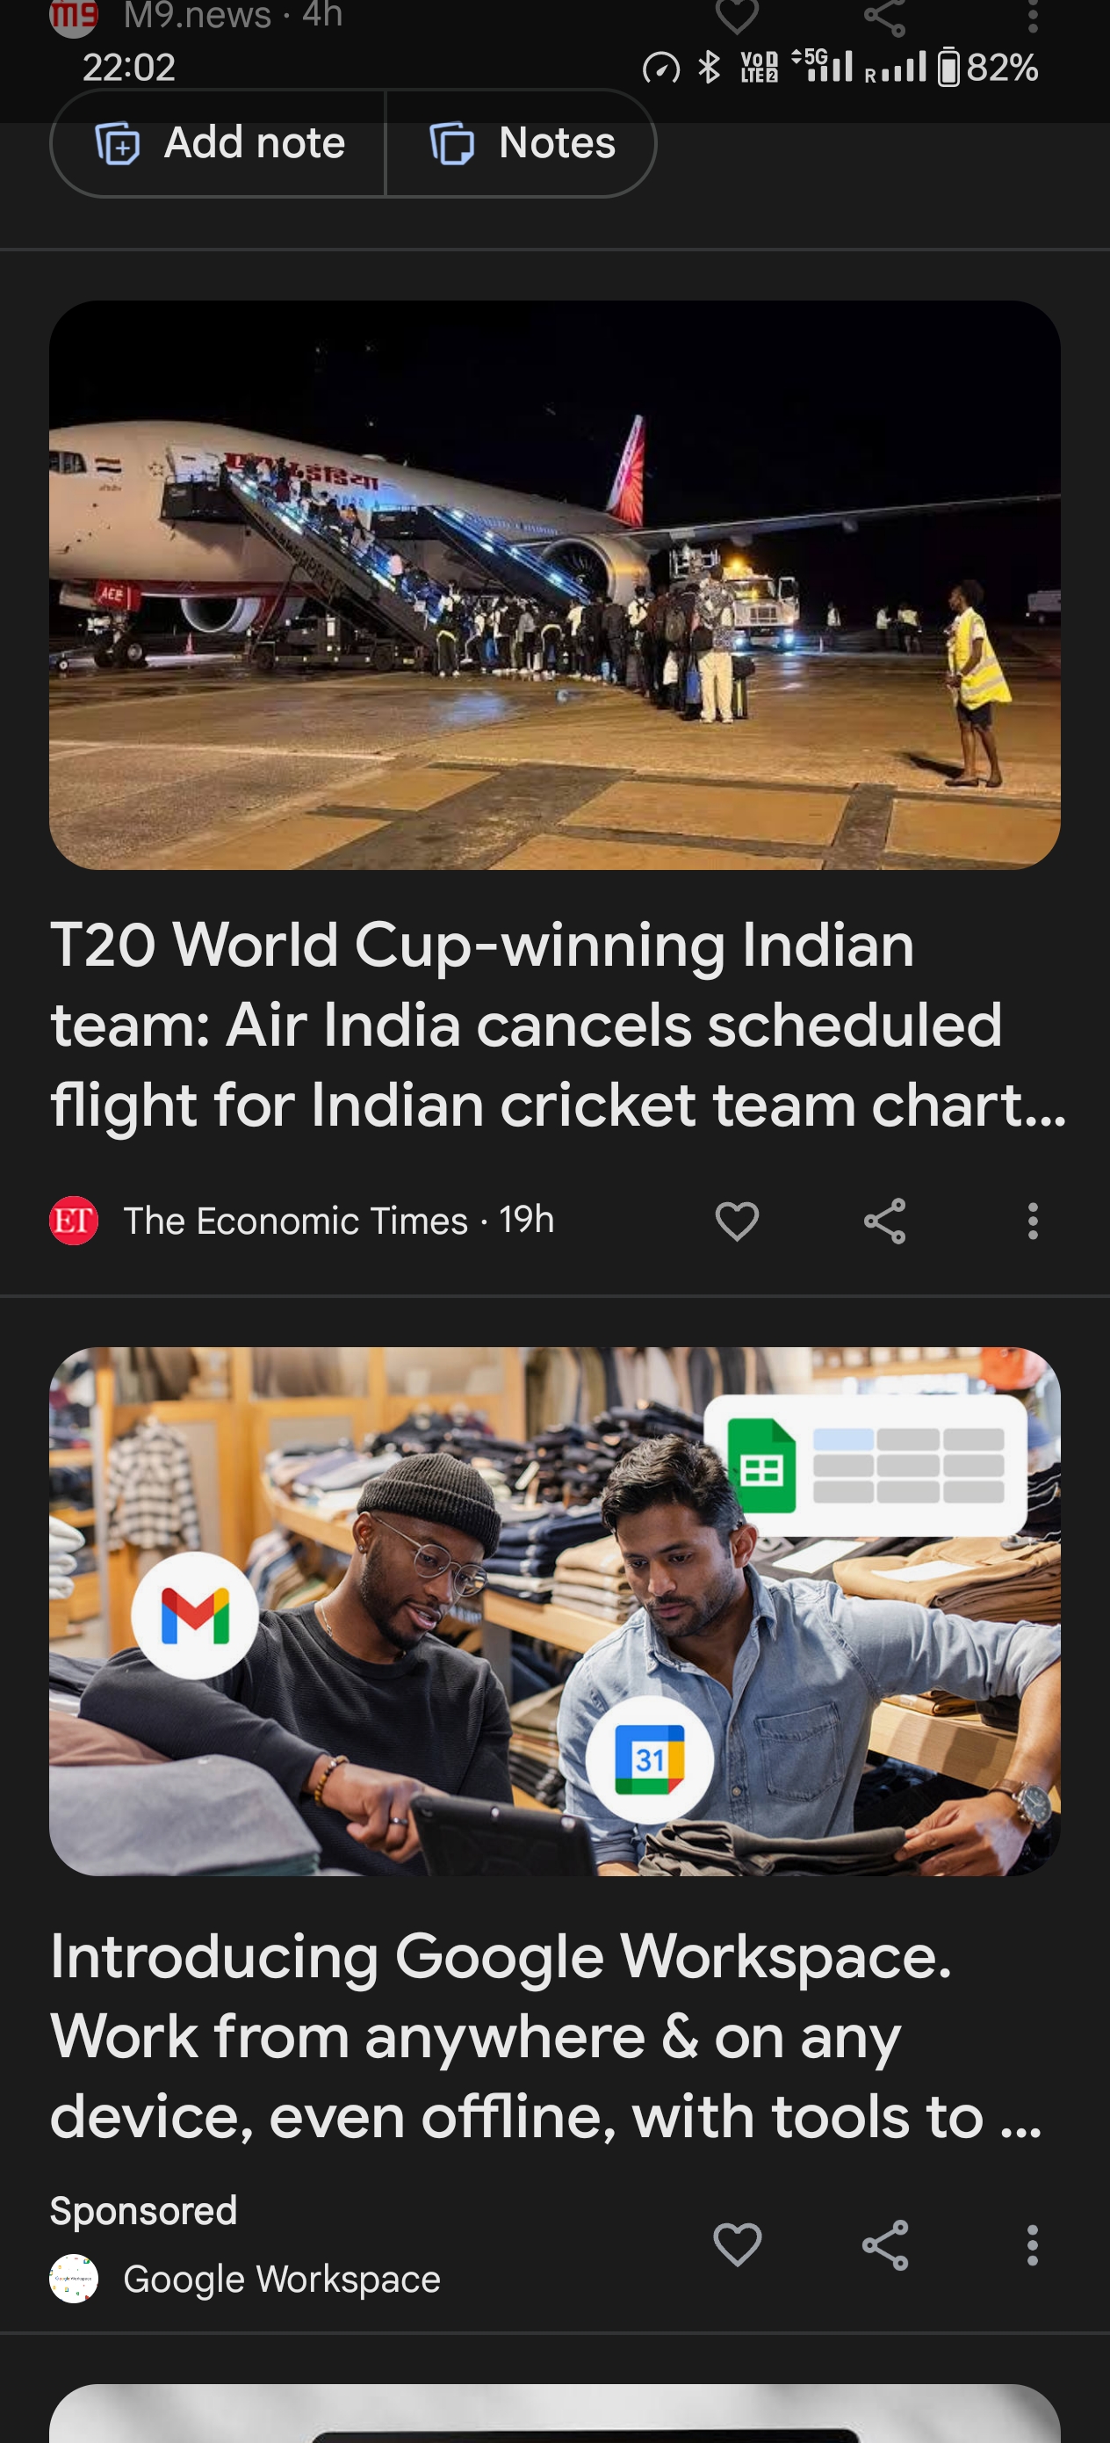Open more options for Economic Times article
Image resolution: width=1110 pixels, height=2443 pixels.
pos(1032,1221)
